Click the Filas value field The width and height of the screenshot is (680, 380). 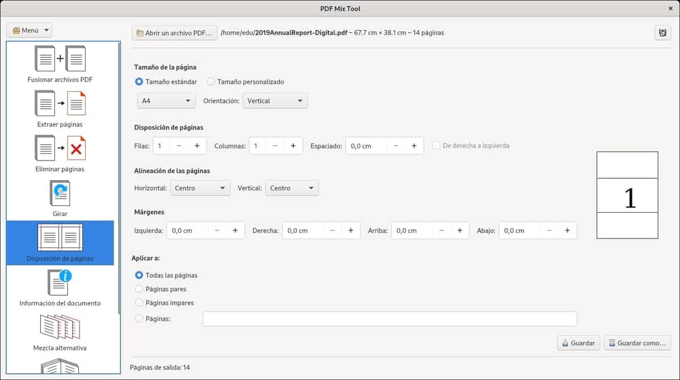(x=161, y=146)
